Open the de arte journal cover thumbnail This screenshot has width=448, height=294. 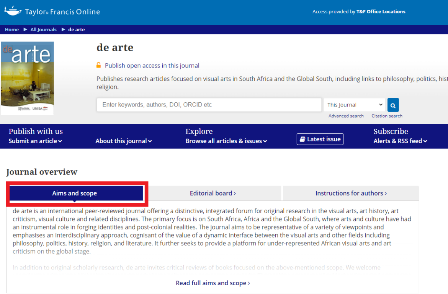[28, 78]
